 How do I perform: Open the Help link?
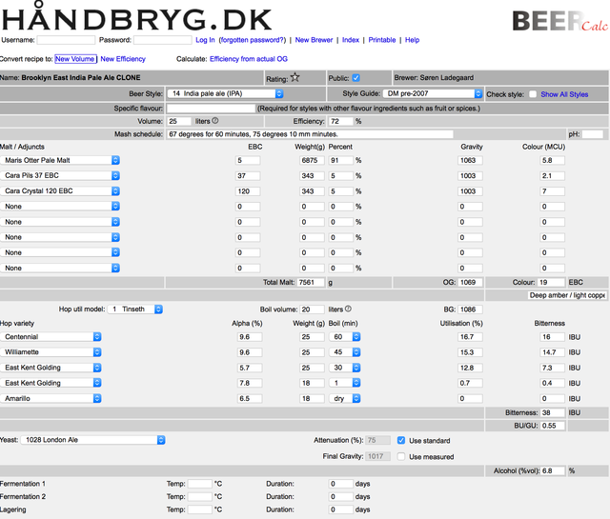click(x=413, y=40)
